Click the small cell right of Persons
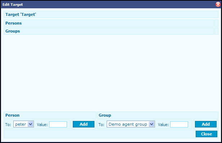Viewport: 222px width, 143px height. [x=216, y=23]
